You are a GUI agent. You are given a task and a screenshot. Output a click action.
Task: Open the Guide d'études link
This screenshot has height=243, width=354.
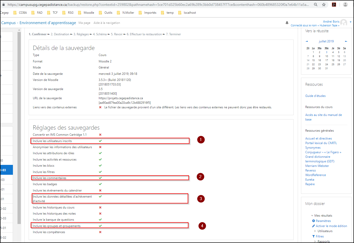[315, 96]
